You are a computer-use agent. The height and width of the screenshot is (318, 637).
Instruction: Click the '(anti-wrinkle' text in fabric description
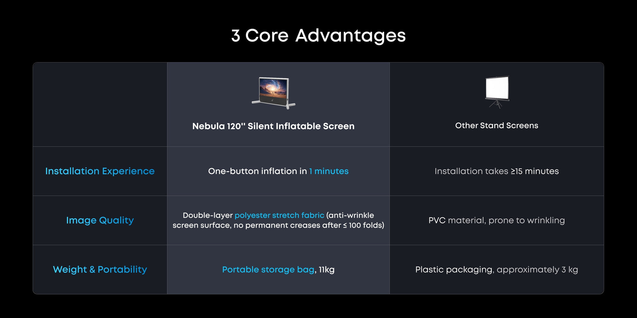point(350,215)
